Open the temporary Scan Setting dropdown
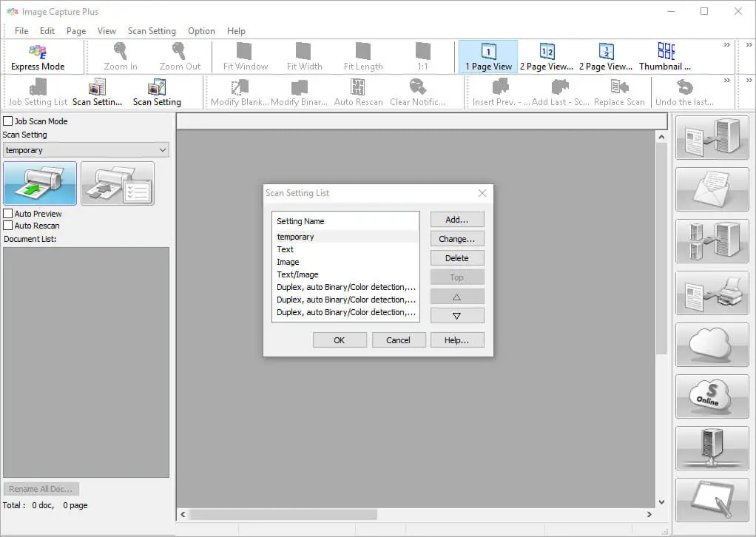The width and height of the screenshot is (756, 537). click(x=86, y=150)
